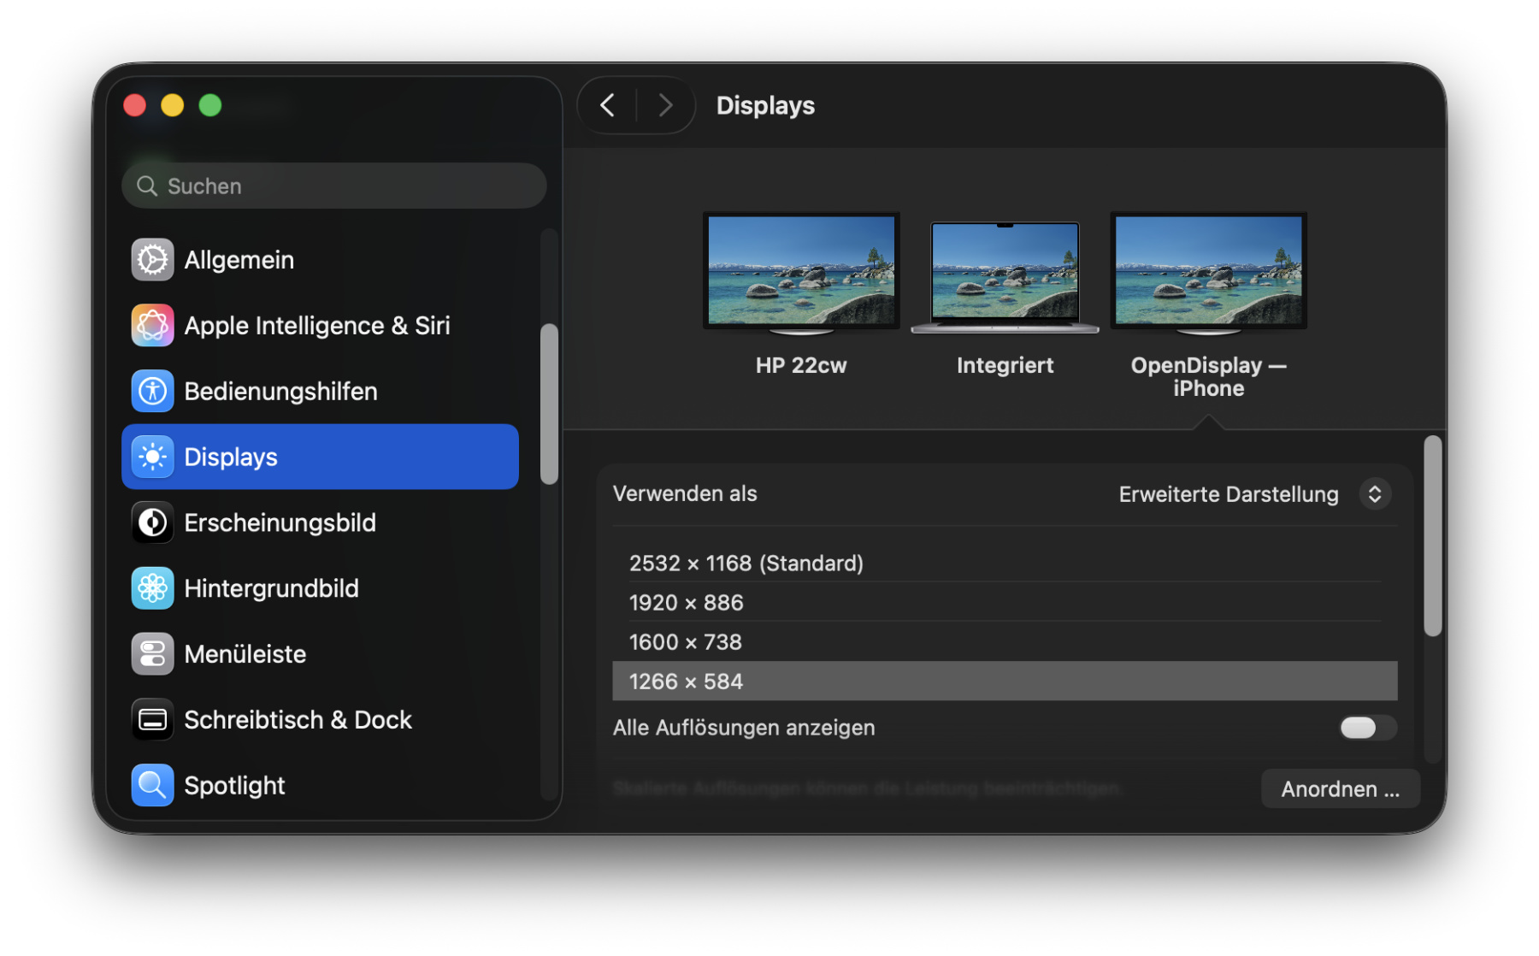Viewport: 1539px width, 956px height.
Task: Choose resolution 1920 × 886
Action: tap(1005, 603)
